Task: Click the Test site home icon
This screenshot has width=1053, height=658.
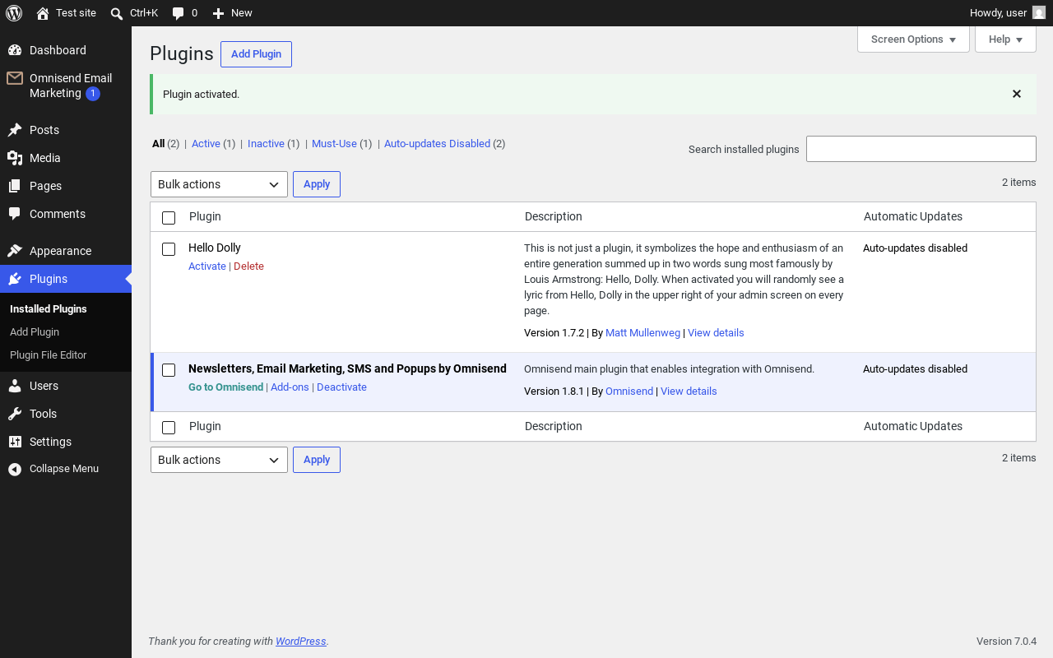Action: 43,13
